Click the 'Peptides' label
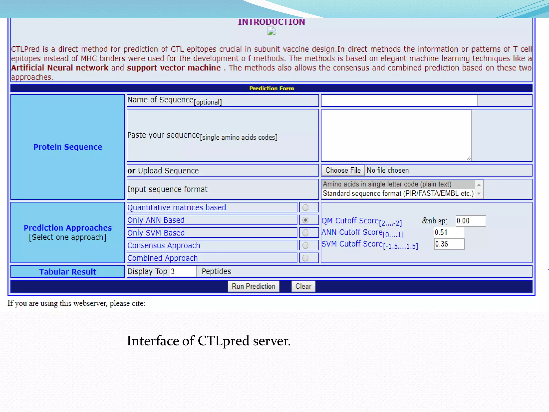 click(216, 271)
